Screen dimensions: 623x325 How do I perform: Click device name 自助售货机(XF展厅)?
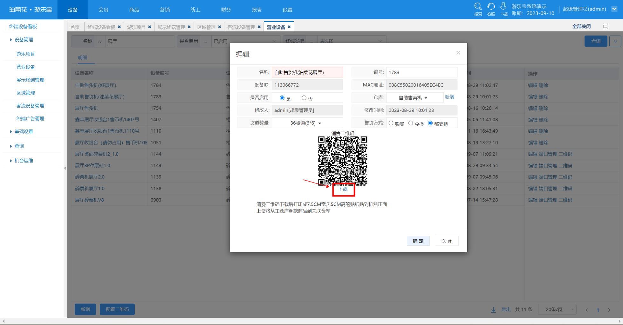point(96,85)
